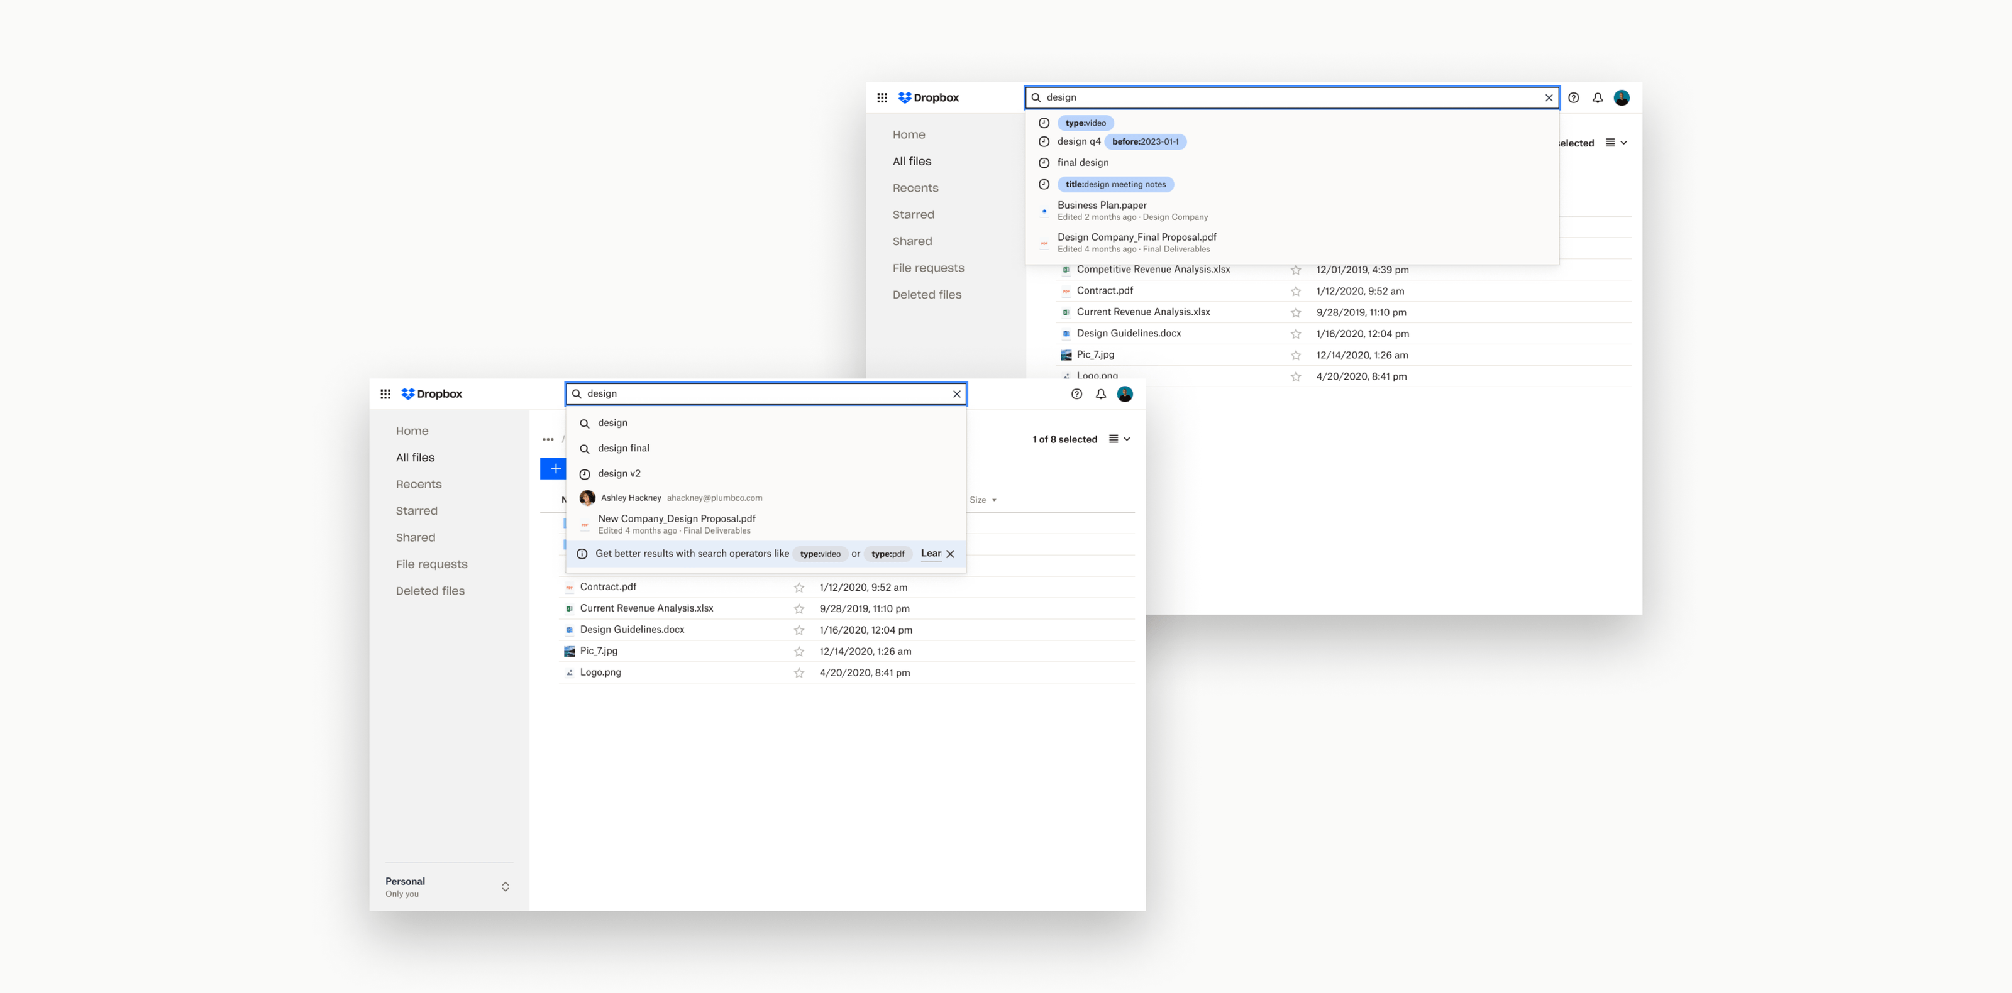Open the app grid icon in the front window
Image resolution: width=2012 pixels, height=993 pixels.
[x=385, y=394]
